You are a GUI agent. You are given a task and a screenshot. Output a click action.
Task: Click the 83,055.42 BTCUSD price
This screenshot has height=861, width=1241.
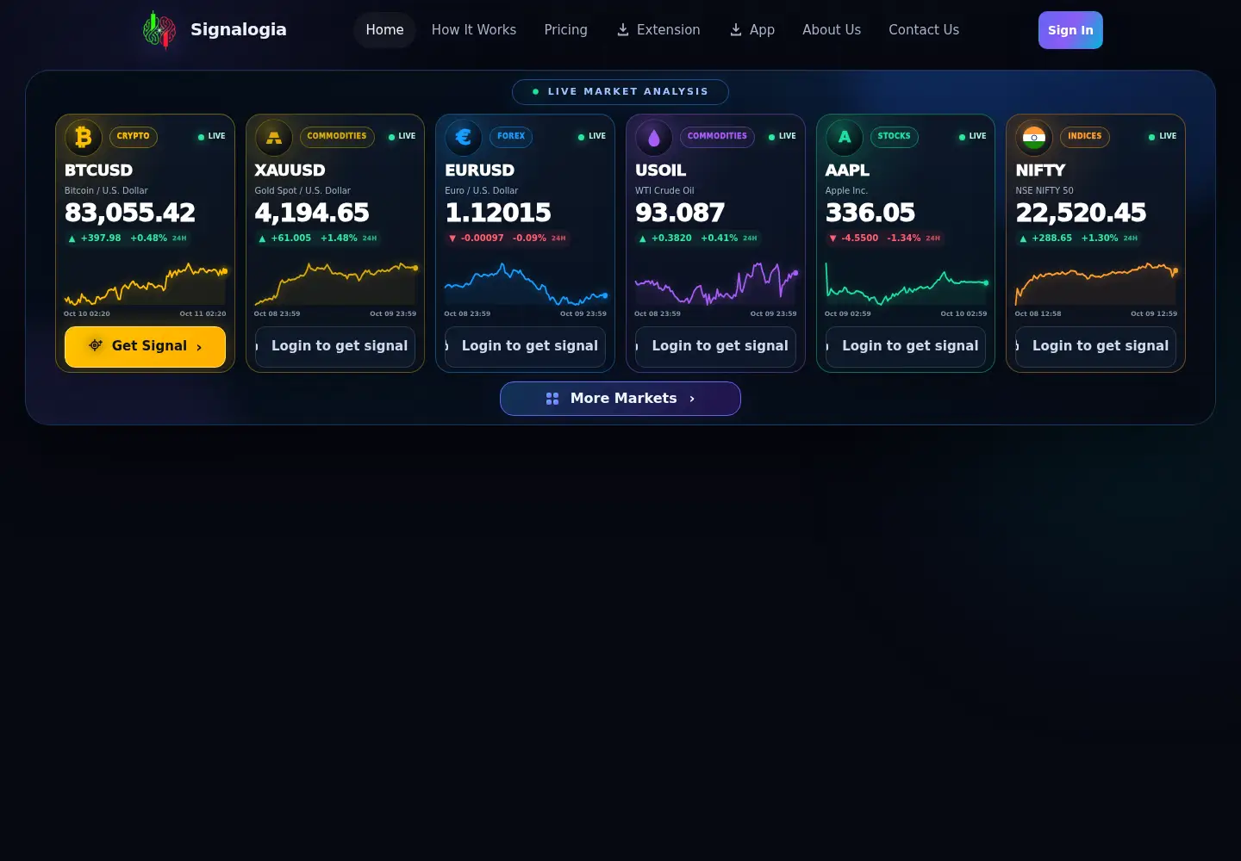pyautogui.click(x=130, y=213)
